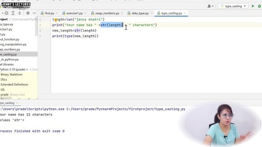Open data_type.py in project tree
This screenshot has height=147, width=262.
7,24
